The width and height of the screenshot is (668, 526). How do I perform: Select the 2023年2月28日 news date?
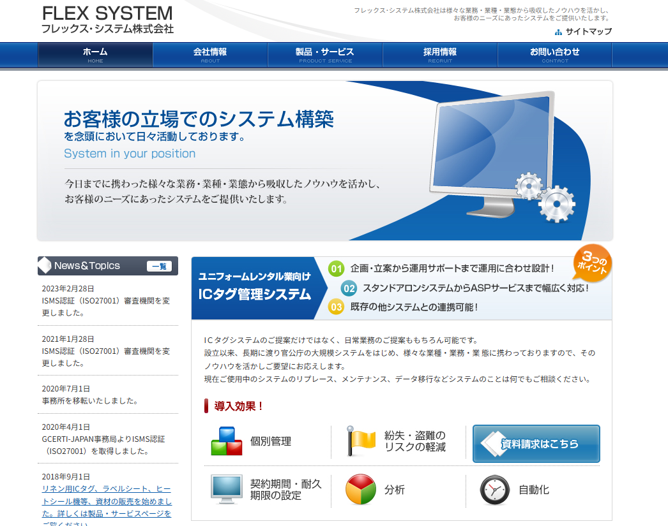(x=68, y=289)
